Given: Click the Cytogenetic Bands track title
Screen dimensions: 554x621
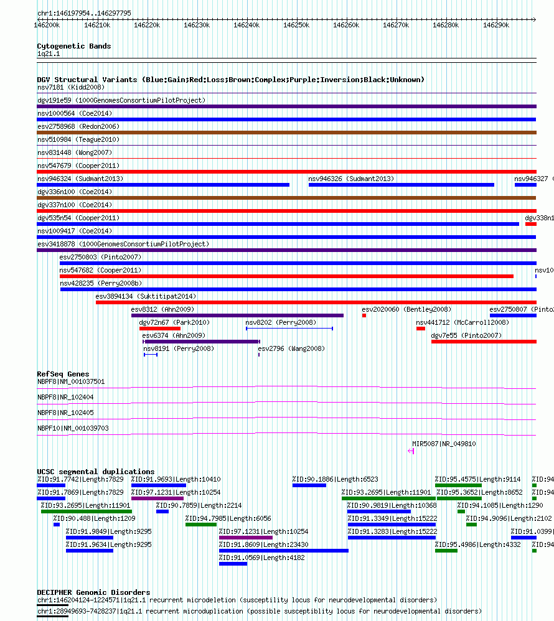Looking at the screenshot, I should point(73,46).
